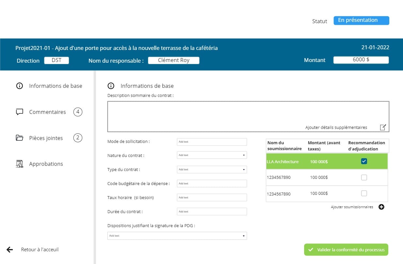Open the Type du contrat dropdown
Screen dimensions: 403x264
[x=212, y=169]
